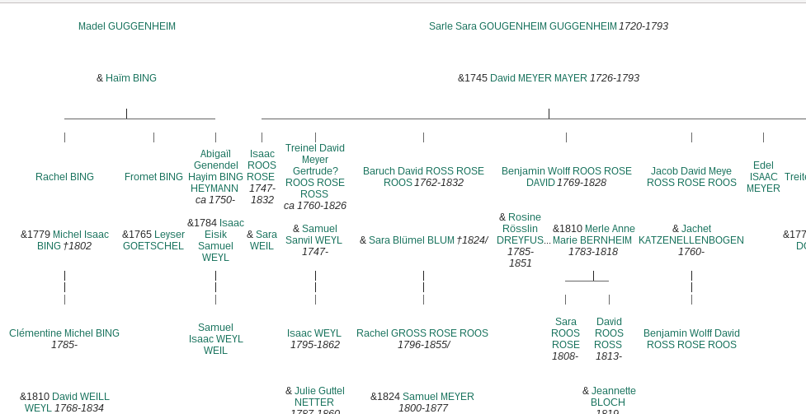
Task: Open Samuel MEYER spouse link
Action: click(x=438, y=397)
